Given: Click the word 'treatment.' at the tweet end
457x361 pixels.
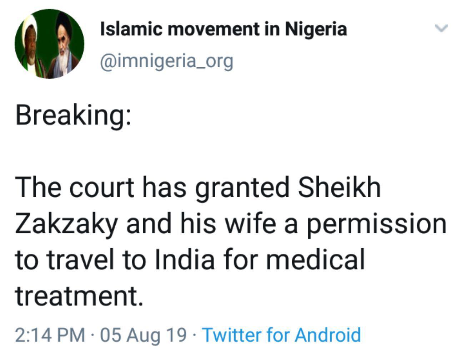Looking at the screenshot, I should click(x=79, y=296).
